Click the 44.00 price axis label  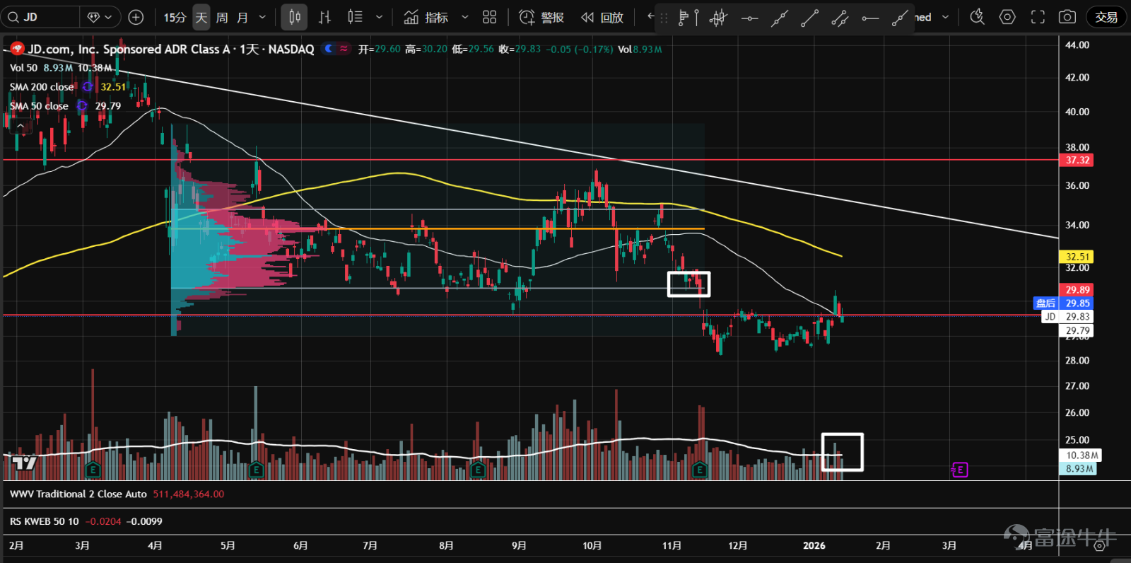point(1077,45)
